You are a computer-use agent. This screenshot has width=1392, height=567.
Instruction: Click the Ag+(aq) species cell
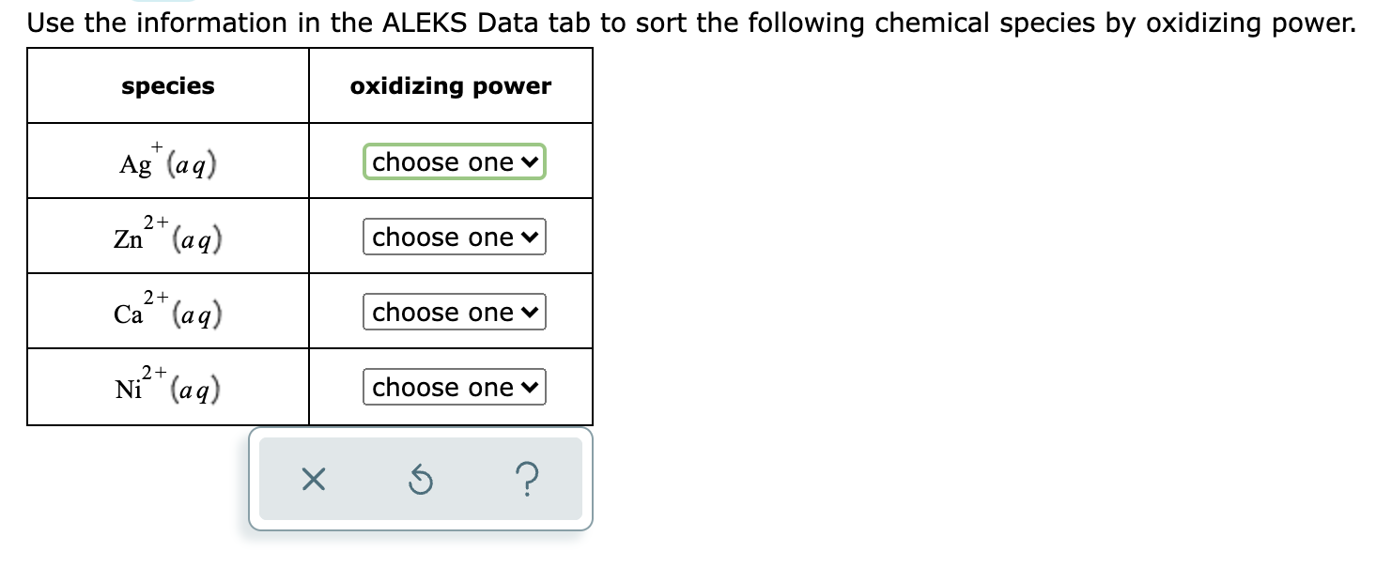(167, 160)
